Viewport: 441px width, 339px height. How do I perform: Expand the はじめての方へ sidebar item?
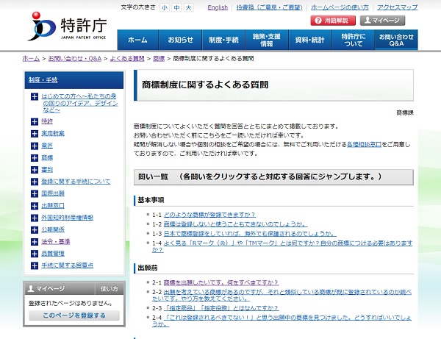(35, 97)
